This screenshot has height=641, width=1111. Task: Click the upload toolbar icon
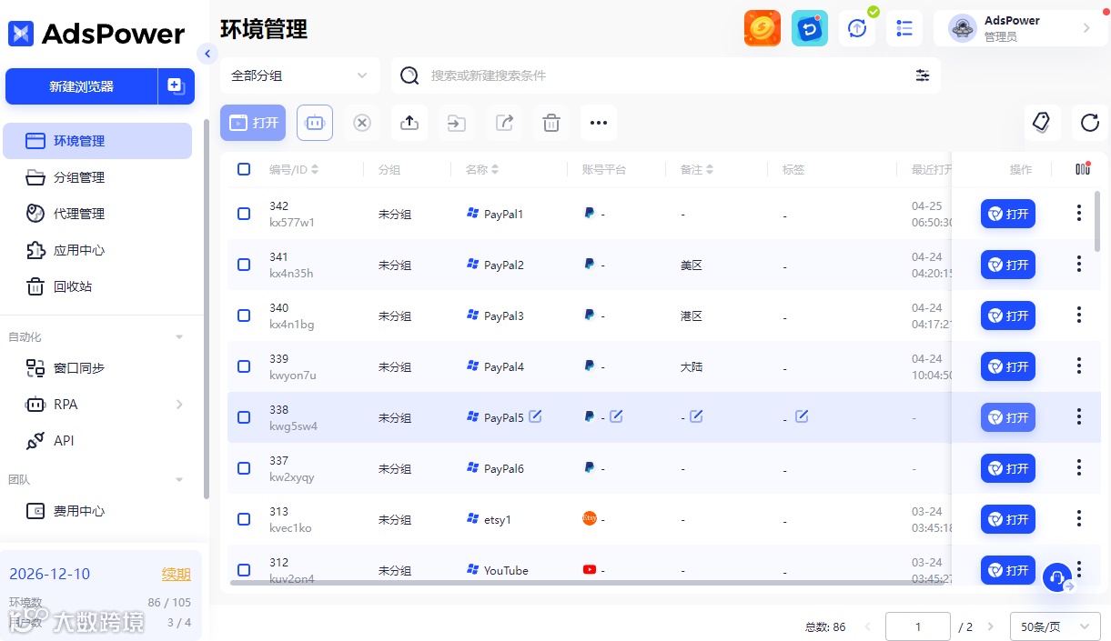409,123
